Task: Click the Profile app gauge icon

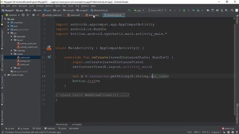Action: tap(193, 10)
